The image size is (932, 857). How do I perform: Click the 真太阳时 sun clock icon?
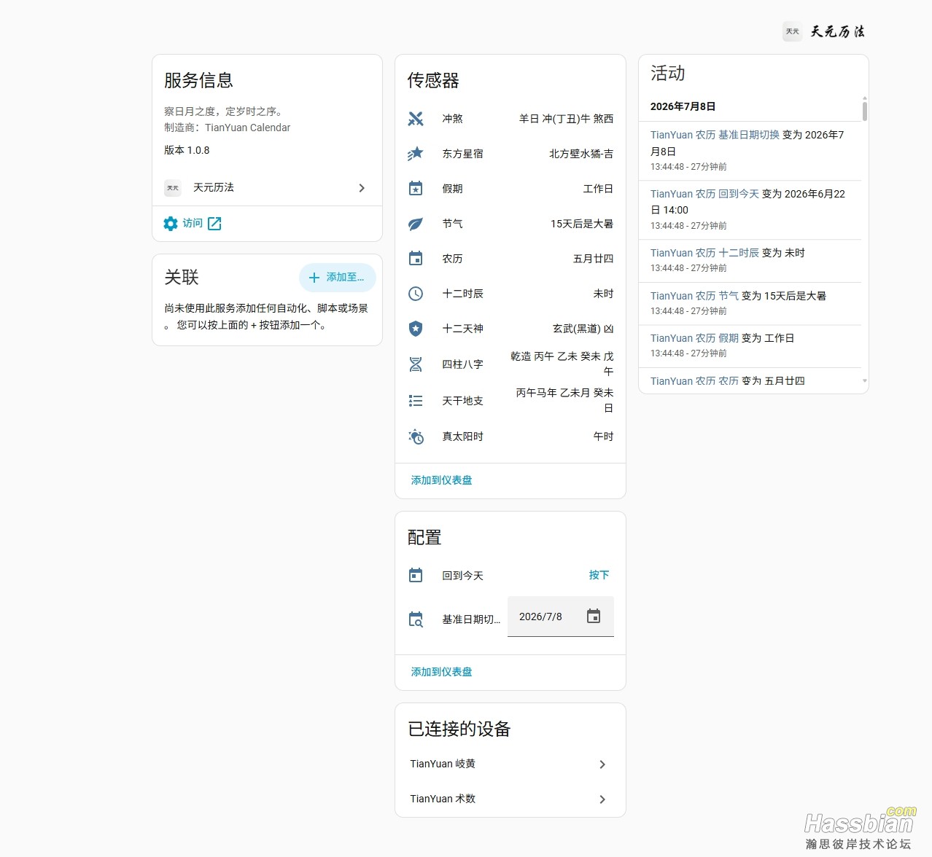[x=416, y=437]
